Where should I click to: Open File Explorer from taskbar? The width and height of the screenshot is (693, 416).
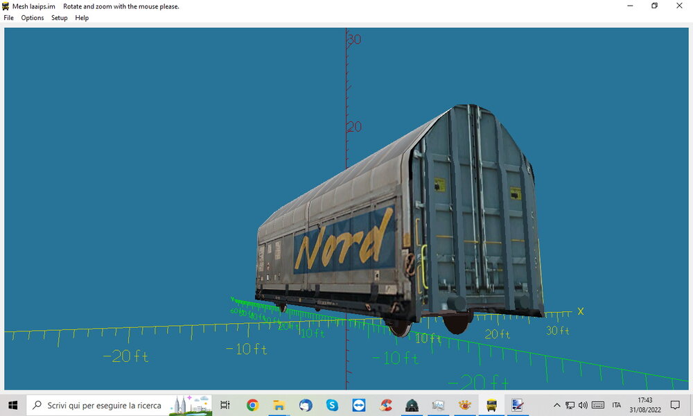tap(279, 405)
